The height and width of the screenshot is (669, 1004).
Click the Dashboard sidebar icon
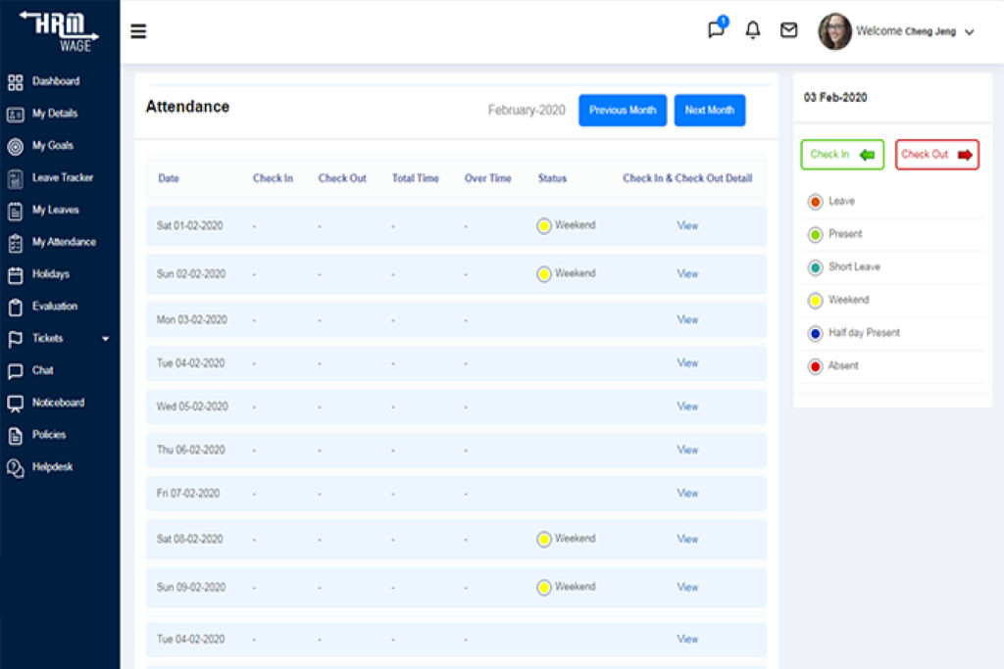16,82
